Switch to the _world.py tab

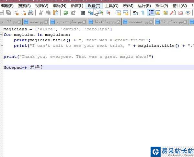coord(11,22)
